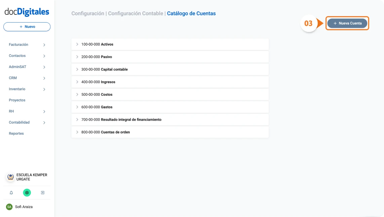Click the Nueva Cuenta button
Viewport: 384px width, 217px height.
click(347, 23)
